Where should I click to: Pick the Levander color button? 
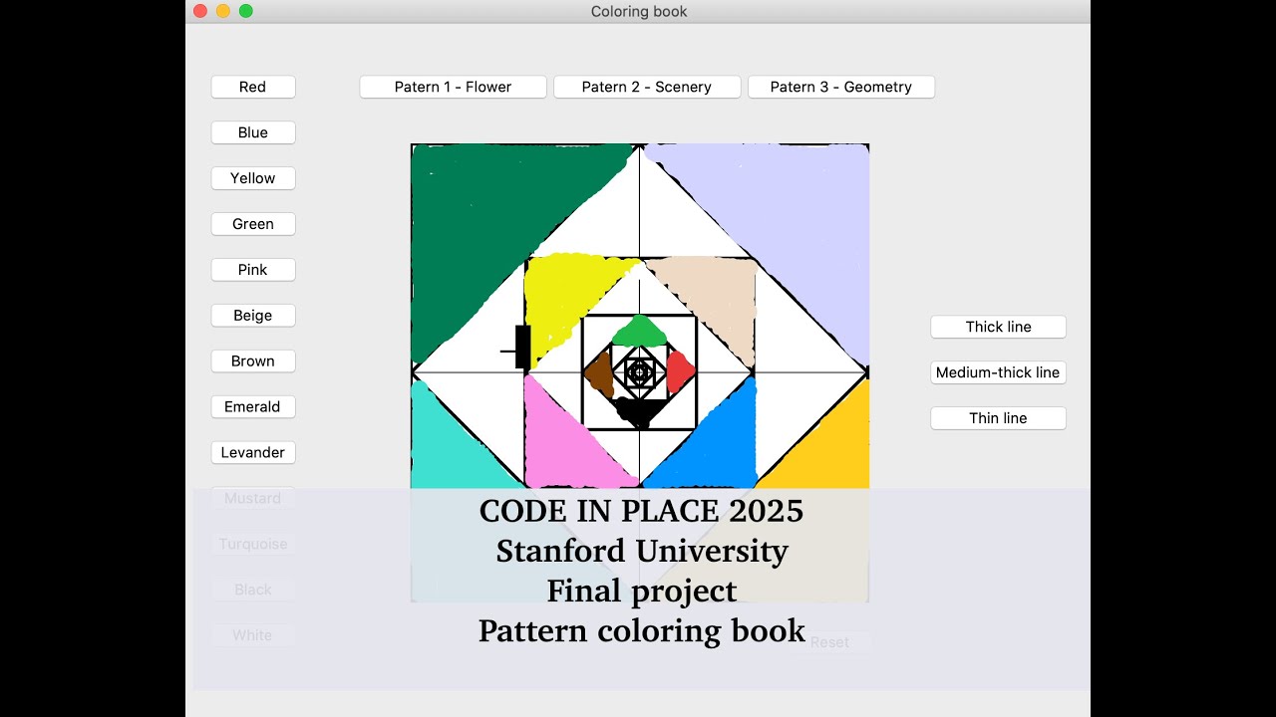(x=253, y=453)
